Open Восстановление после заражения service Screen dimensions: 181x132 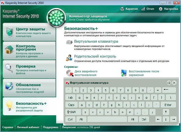coord(144,73)
